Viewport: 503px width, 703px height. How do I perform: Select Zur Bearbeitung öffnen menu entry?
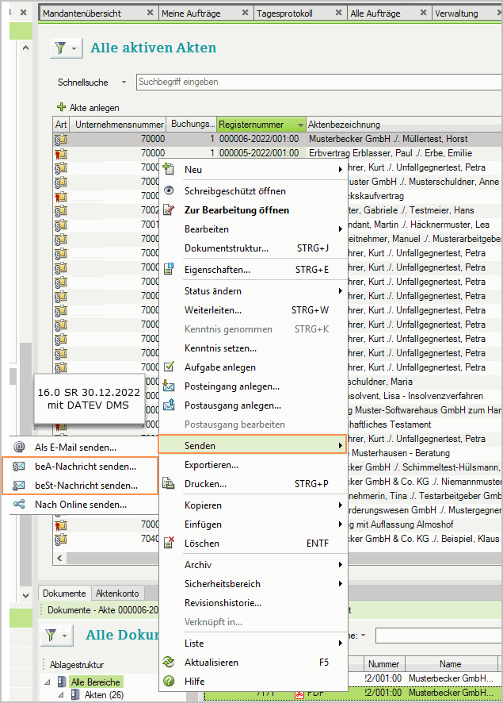[236, 210]
